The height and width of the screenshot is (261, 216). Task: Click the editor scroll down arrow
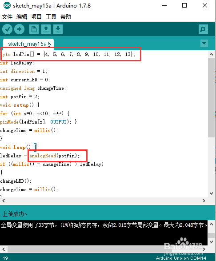pos(212,193)
